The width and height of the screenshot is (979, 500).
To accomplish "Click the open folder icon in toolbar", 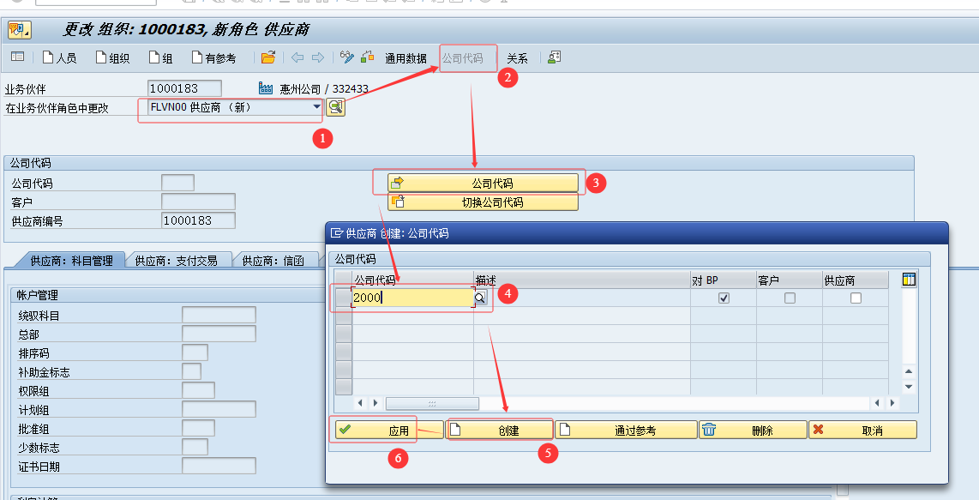I will pos(268,57).
